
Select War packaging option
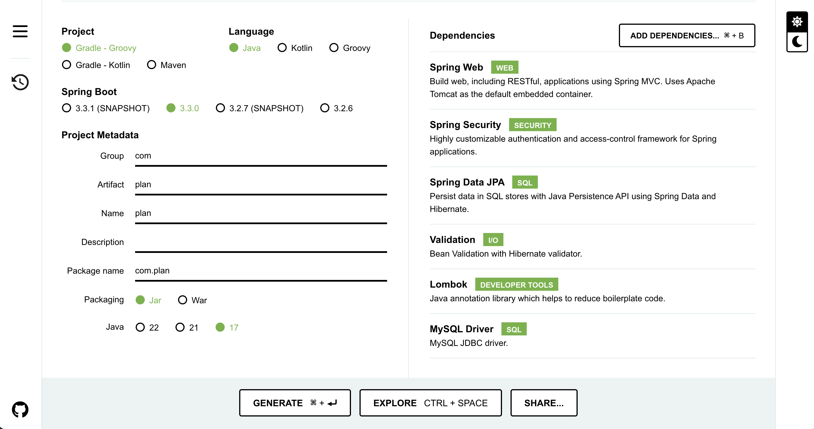[183, 300]
